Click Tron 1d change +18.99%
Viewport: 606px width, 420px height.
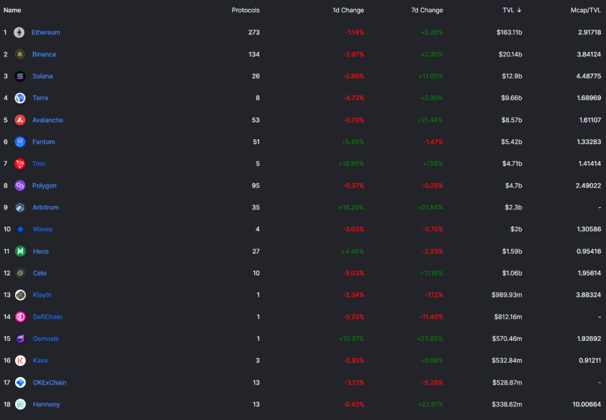pos(351,163)
